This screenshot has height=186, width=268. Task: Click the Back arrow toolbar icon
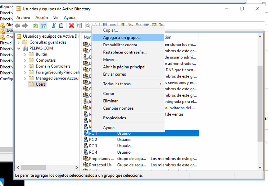click(x=18, y=25)
